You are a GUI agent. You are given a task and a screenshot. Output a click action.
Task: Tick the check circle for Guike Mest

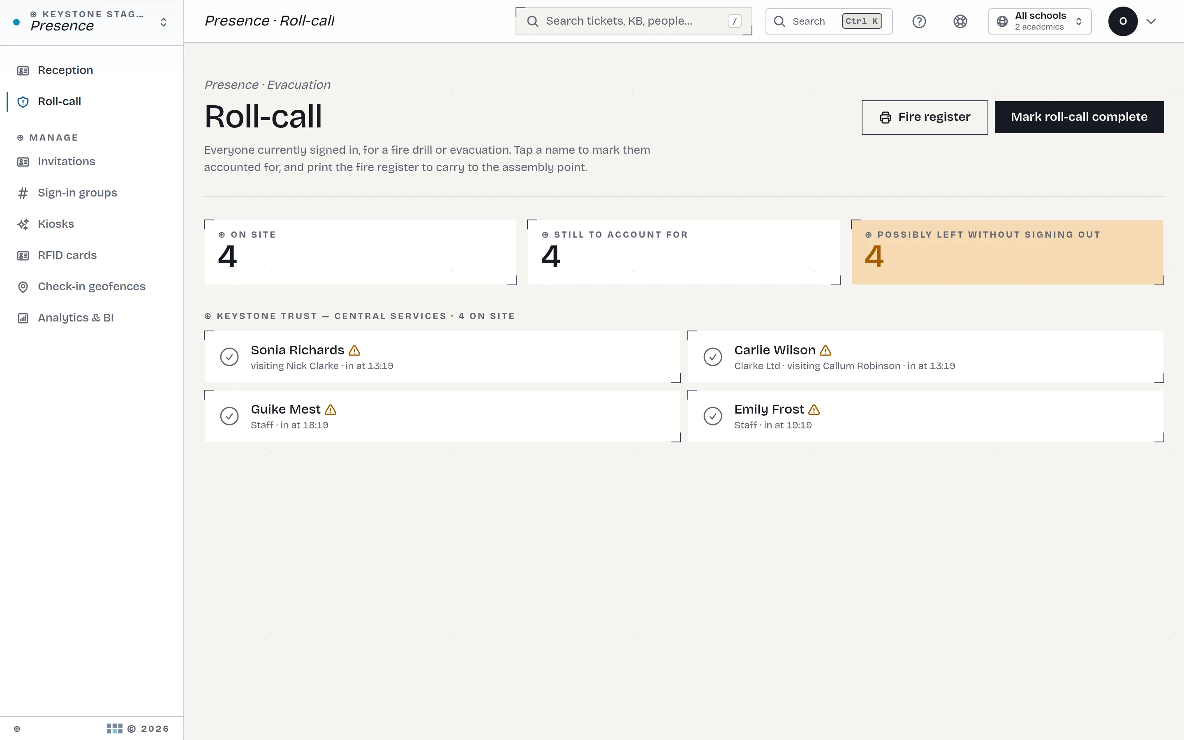pos(229,416)
